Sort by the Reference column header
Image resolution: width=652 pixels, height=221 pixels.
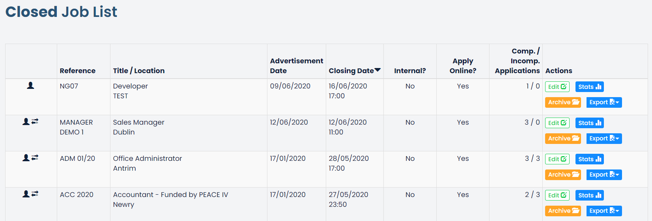(x=78, y=71)
